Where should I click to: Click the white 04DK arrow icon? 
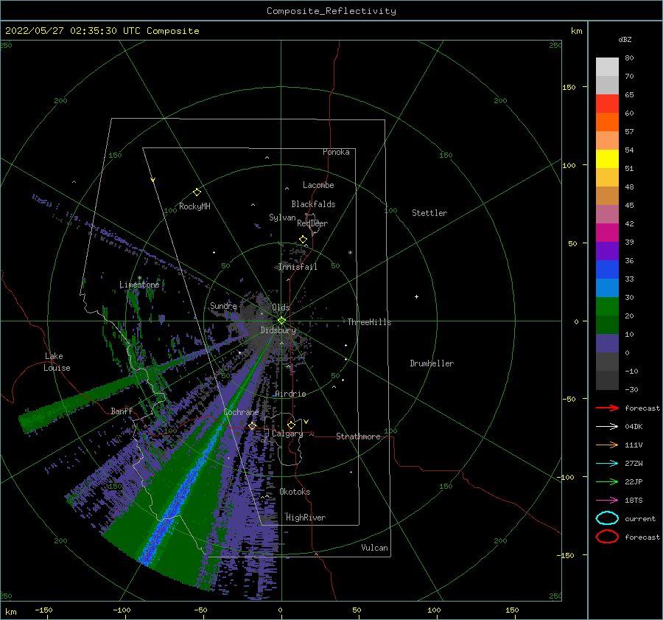tap(607, 427)
